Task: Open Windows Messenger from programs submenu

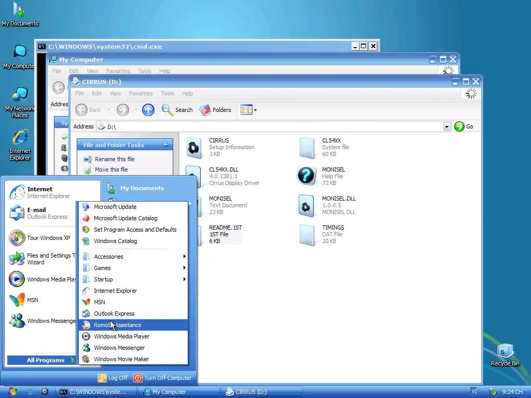Action: pos(133,348)
